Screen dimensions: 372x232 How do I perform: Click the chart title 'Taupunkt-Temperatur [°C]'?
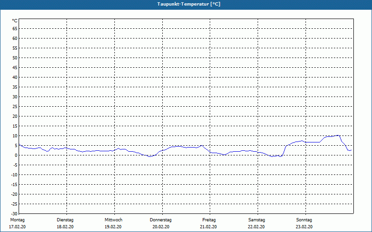[189, 4]
